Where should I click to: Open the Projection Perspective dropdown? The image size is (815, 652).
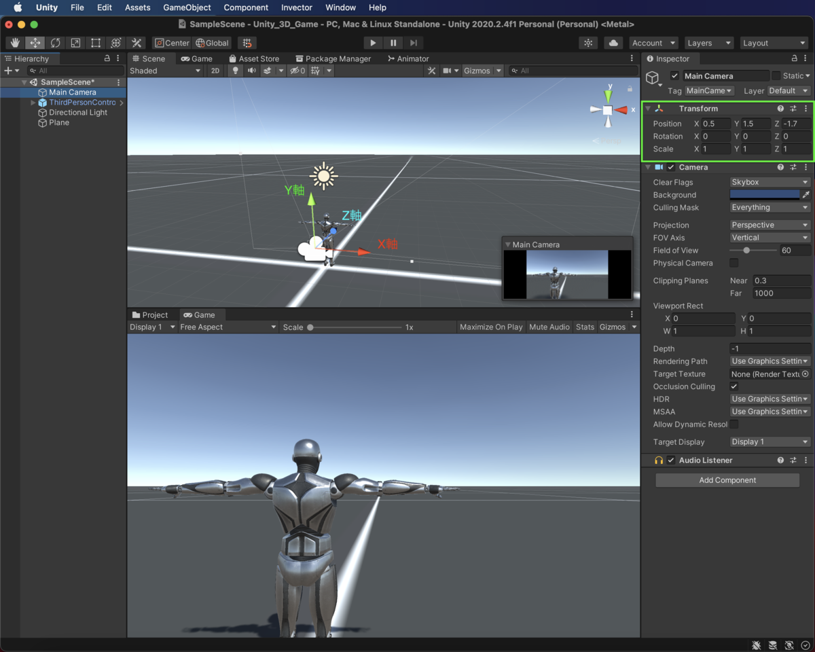point(770,225)
